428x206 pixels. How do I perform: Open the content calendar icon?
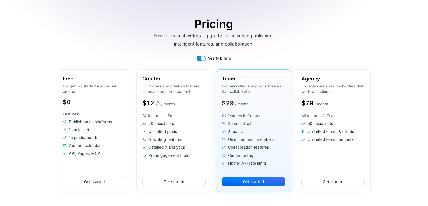tap(64, 146)
